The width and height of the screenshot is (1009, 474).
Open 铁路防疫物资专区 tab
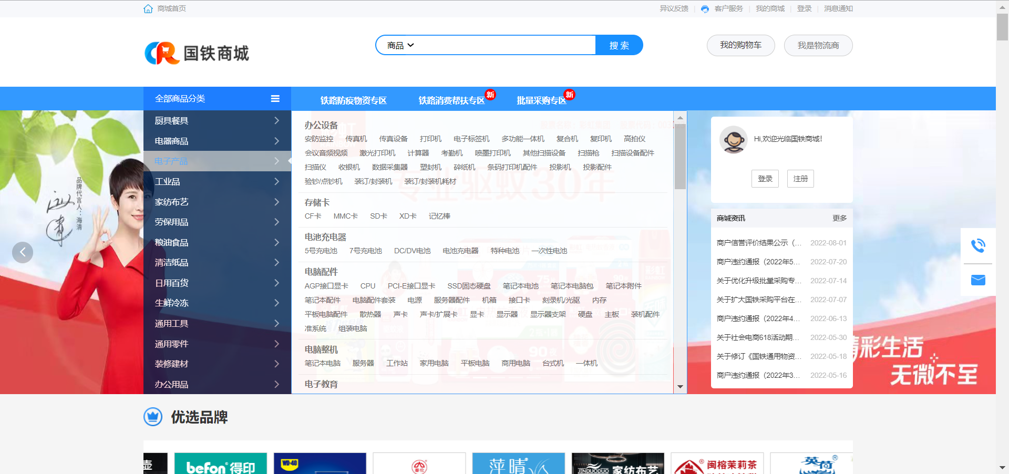[353, 100]
